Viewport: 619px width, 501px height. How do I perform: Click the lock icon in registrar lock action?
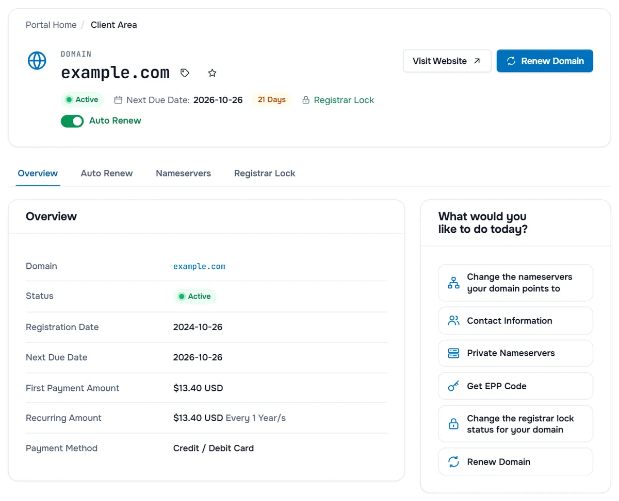click(x=453, y=424)
